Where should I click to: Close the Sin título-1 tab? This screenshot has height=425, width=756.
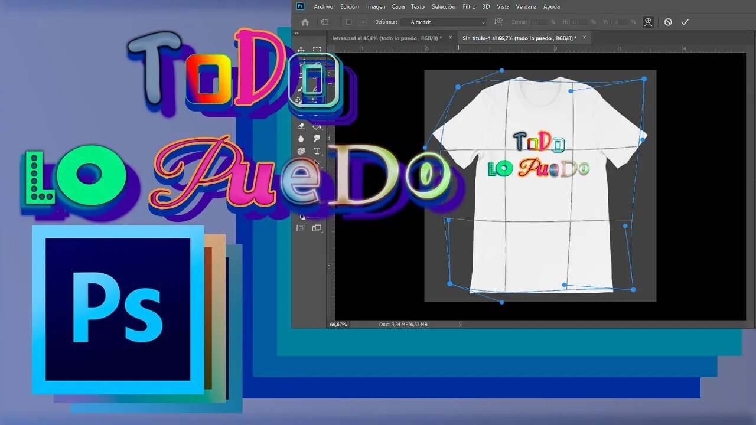click(585, 37)
